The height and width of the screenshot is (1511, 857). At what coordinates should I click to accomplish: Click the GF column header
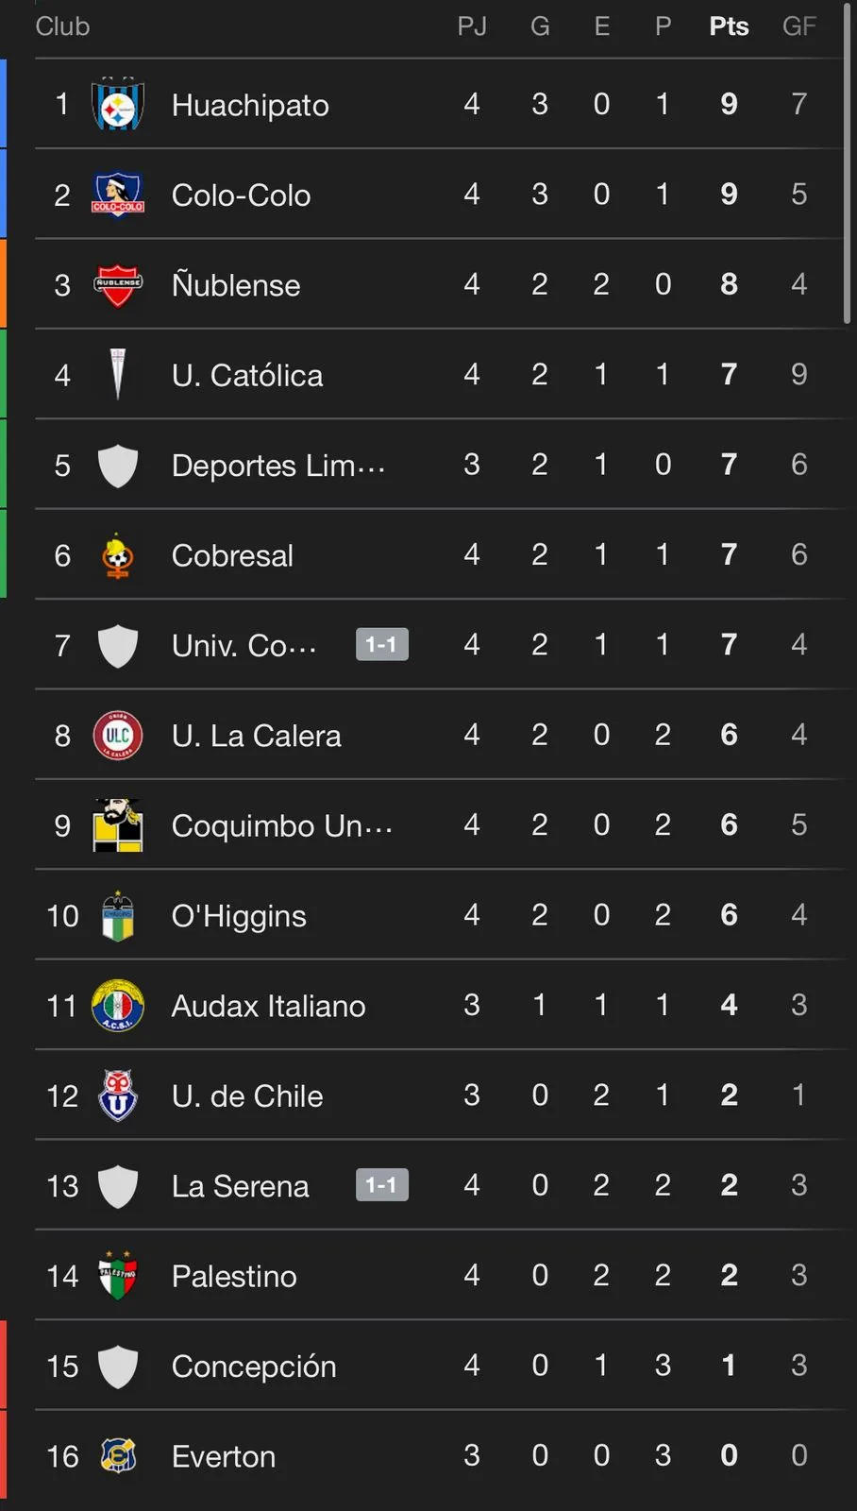798,26
